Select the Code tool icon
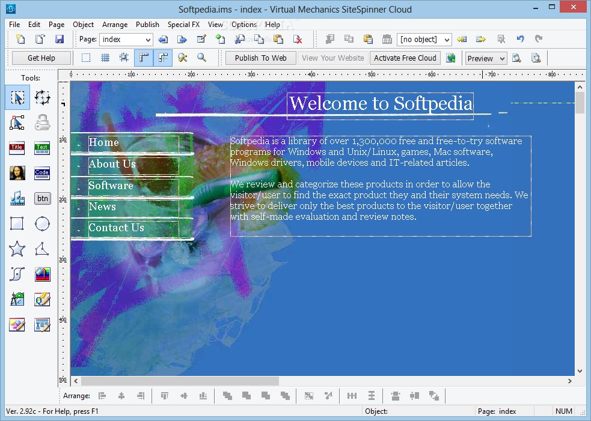The image size is (591, 421). tap(42, 173)
